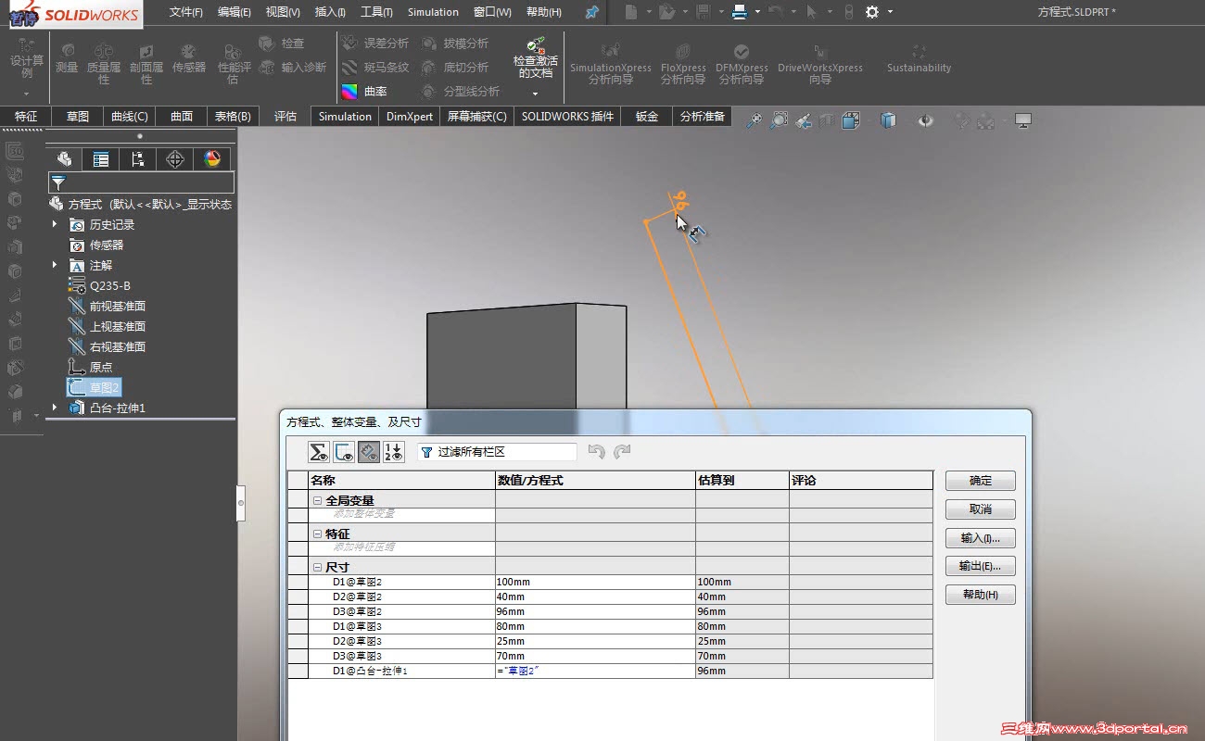Click the undo arrow in equations dialog

tap(597, 452)
